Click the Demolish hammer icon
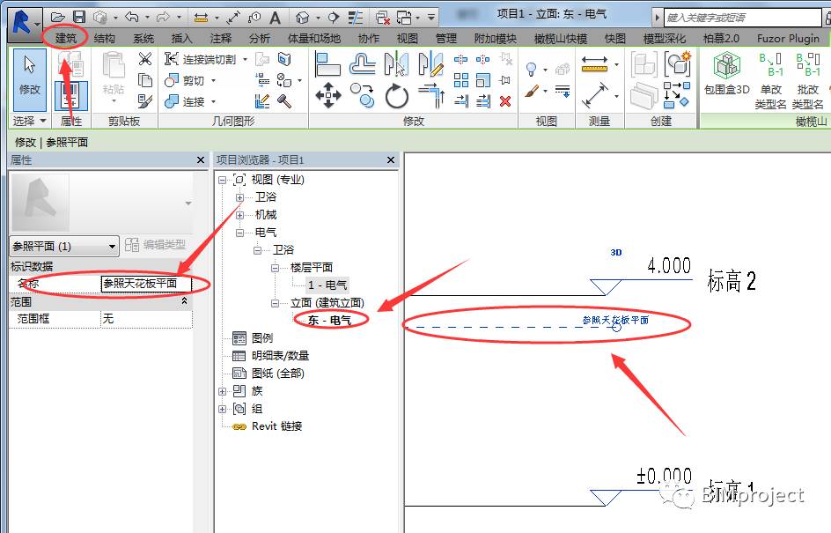The image size is (831, 533). tap(284, 100)
